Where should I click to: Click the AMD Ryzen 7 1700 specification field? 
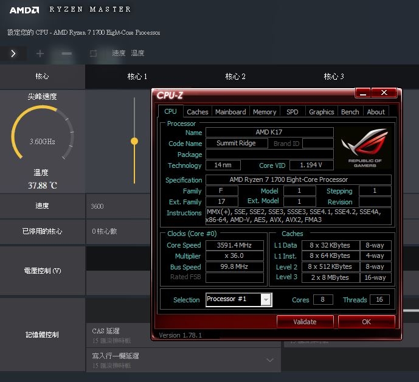(x=298, y=179)
